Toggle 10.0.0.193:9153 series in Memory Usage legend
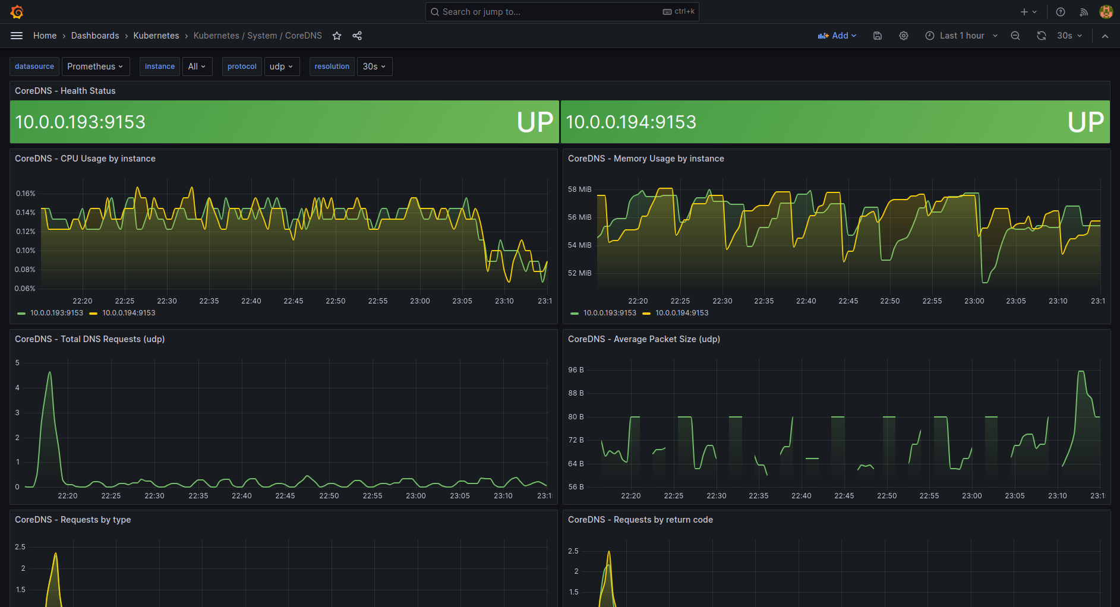The image size is (1120, 607). click(609, 313)
